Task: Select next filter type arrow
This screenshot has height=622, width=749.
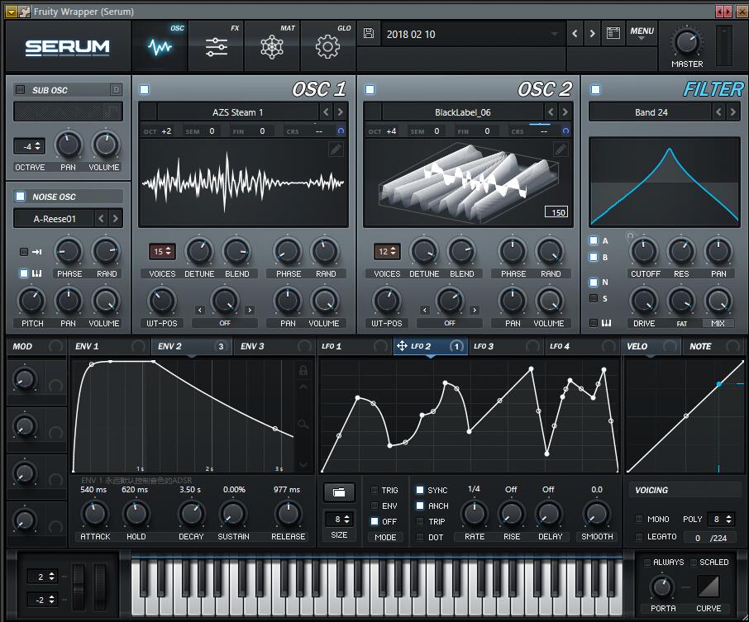Action: (x=732, y=112)
